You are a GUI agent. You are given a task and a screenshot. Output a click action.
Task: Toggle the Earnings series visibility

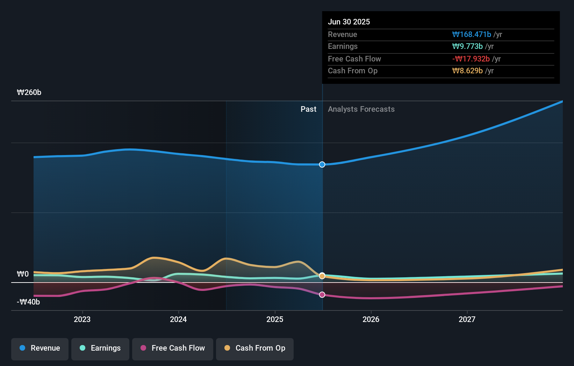(100, 348)
